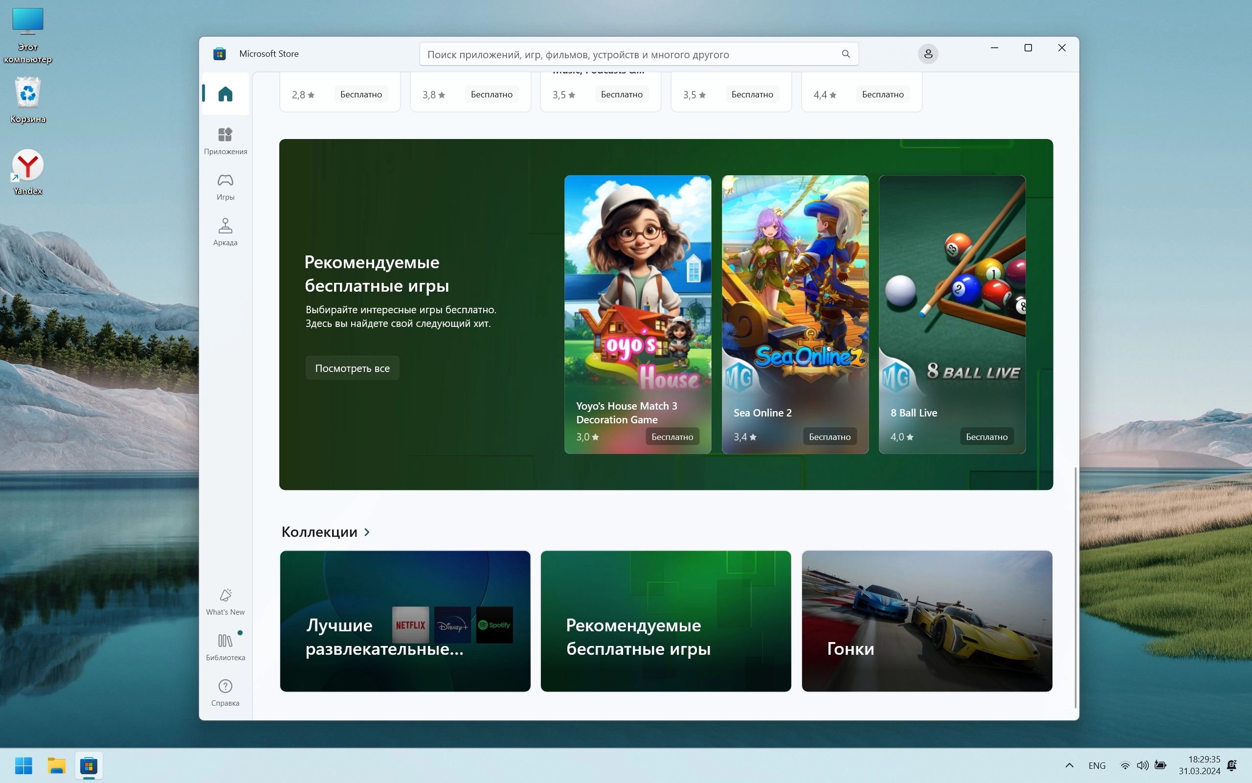Open the Home tab in sidebar
1252x783 pixels.
pos(225,94)
